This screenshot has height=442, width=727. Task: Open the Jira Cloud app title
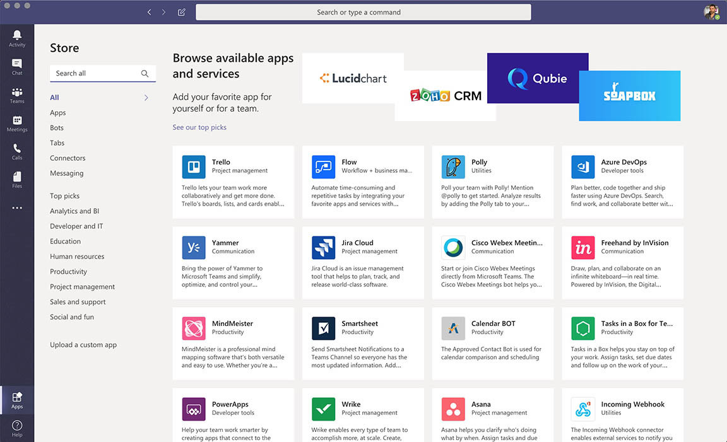coord(357,243)
